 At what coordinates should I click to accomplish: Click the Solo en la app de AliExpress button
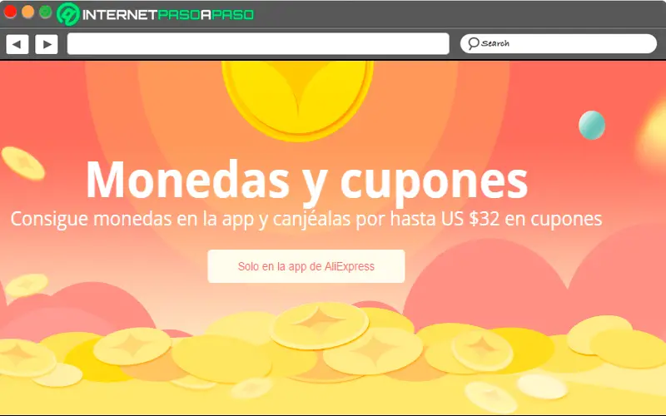306,266
